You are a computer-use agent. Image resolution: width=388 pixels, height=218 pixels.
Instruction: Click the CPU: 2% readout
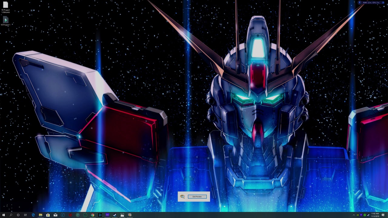pyautogui.click(x=376, y=2)
